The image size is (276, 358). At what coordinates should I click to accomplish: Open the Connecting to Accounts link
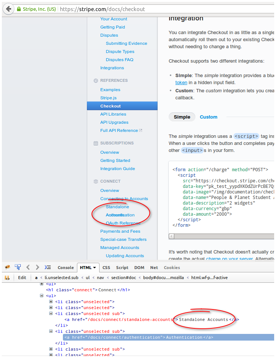[124, 199]
